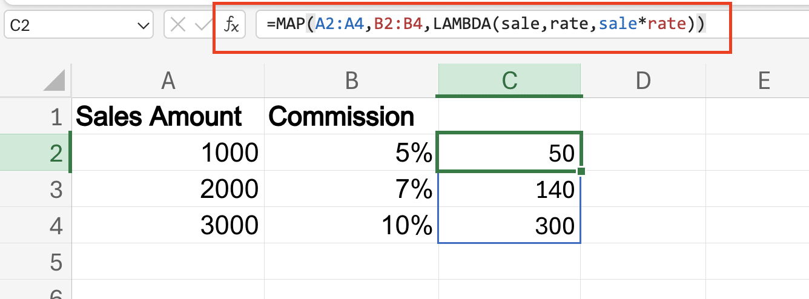Click the Commission header cell

coord(351,117)
